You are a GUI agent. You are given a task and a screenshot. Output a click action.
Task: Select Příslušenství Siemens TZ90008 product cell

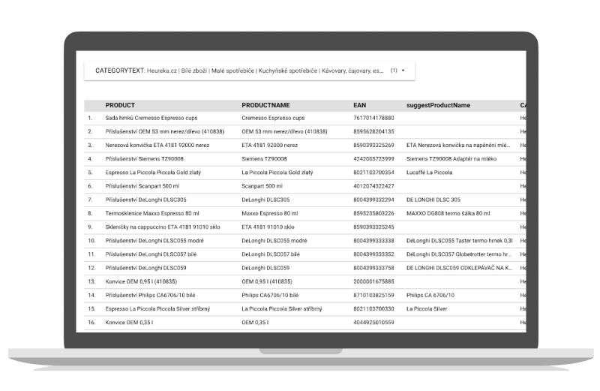(145, 159)
